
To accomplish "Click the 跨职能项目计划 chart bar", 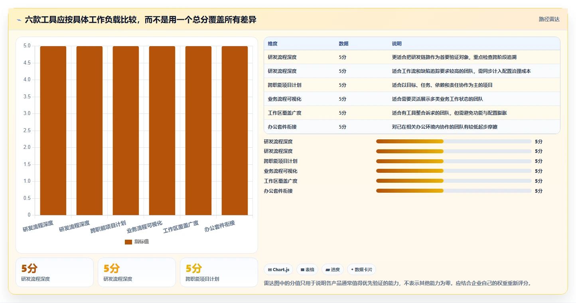I will (126, 131).
